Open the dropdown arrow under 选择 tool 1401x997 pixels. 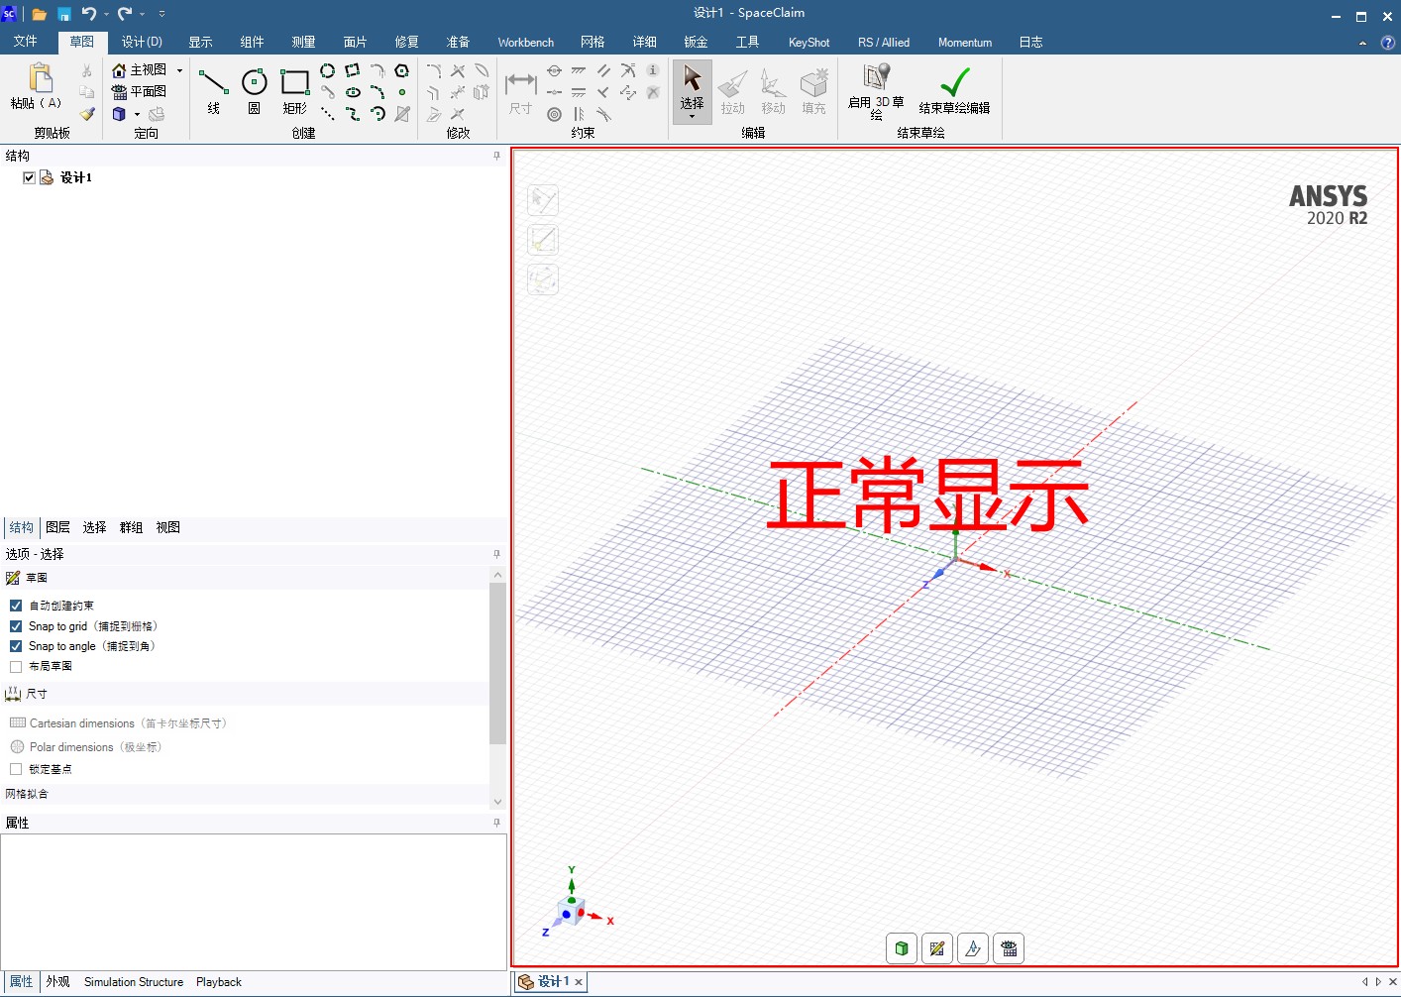pyautogui.click(x=693, y=117)
